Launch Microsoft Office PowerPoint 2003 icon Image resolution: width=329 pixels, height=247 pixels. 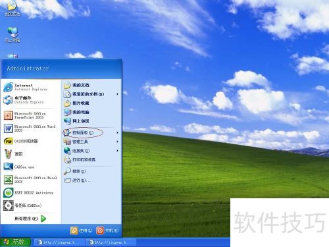pos(8,115)
